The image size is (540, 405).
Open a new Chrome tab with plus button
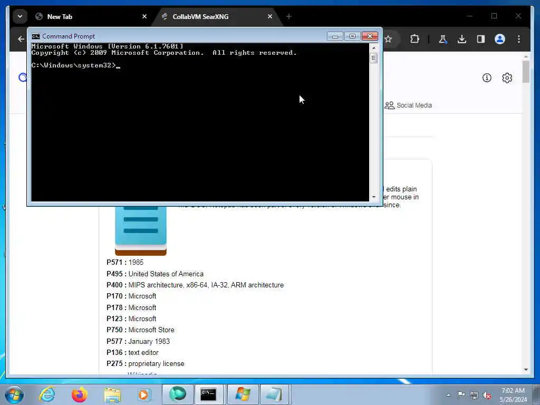coord(289,16)
